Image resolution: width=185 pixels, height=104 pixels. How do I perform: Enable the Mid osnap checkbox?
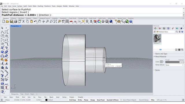point(21,97)
